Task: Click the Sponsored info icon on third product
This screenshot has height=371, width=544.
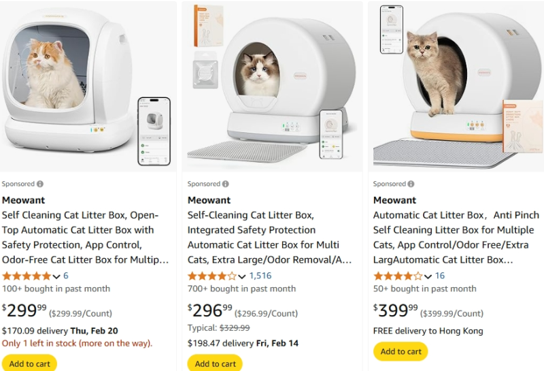Action: tap(411, 184)
